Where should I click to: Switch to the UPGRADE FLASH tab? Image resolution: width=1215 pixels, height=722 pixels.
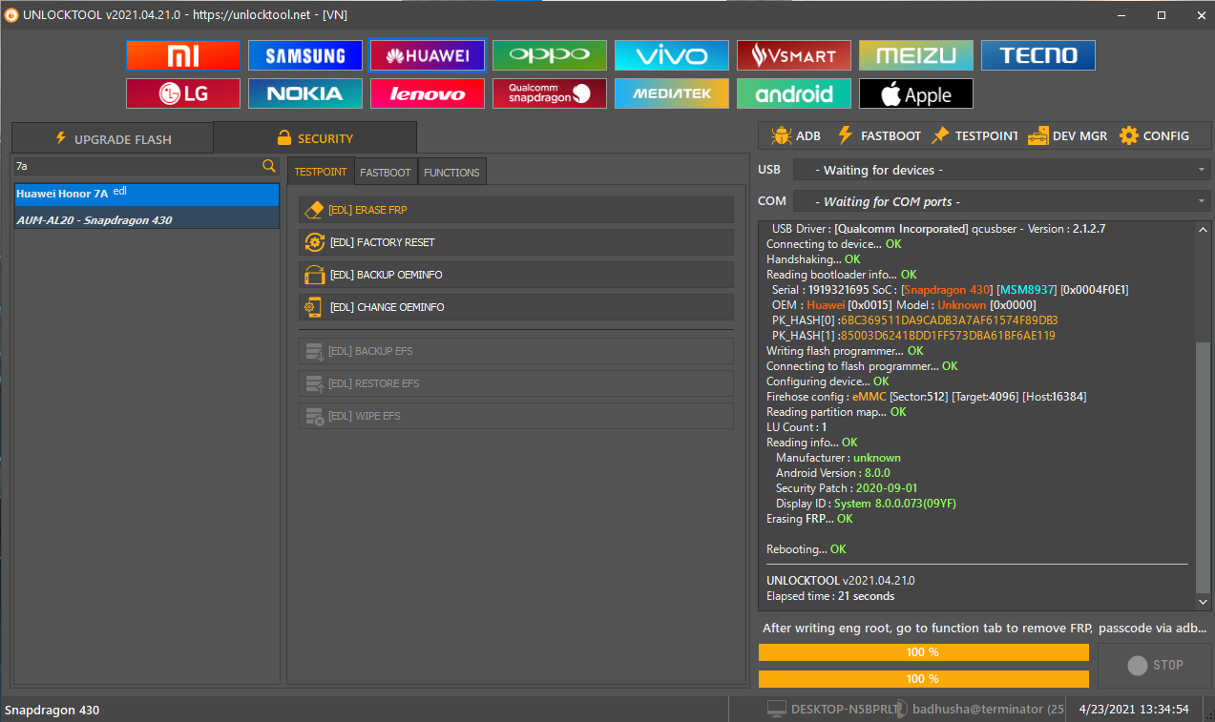[x=113, y=138]
